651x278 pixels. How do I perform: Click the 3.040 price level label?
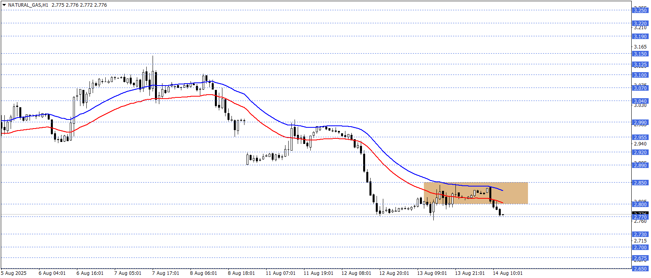(640, 101)
